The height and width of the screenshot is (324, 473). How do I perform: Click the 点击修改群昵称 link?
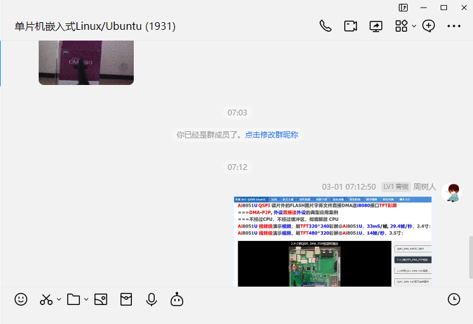(x=271, y=135)
